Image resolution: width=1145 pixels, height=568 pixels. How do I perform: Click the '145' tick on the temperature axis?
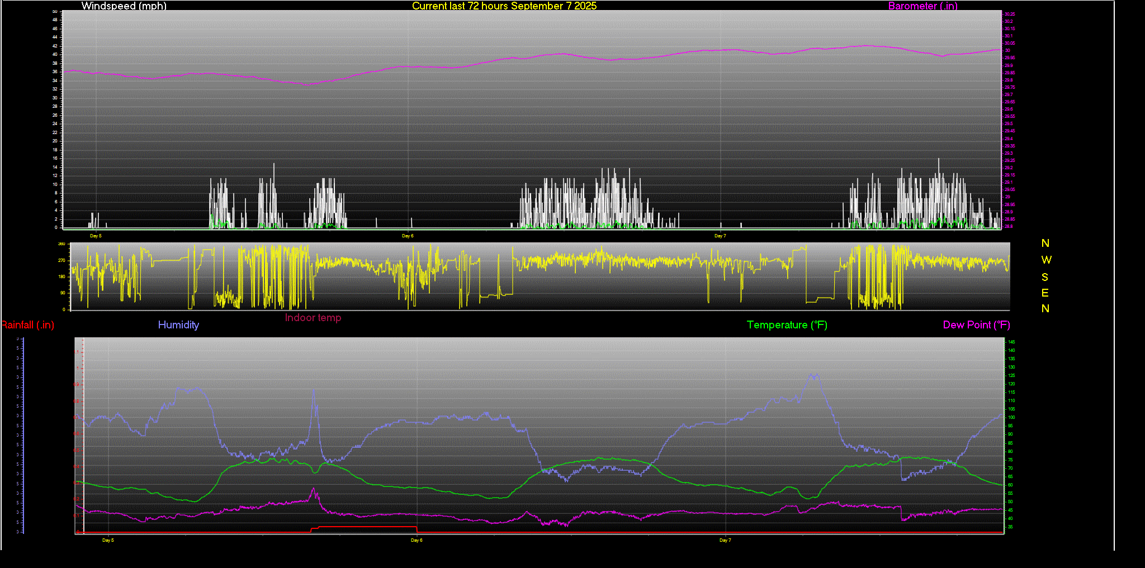point(1012,342)
